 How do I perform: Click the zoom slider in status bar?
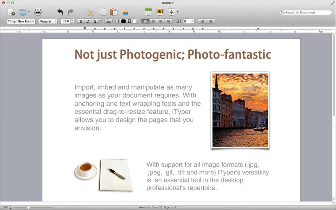(29, 207)
